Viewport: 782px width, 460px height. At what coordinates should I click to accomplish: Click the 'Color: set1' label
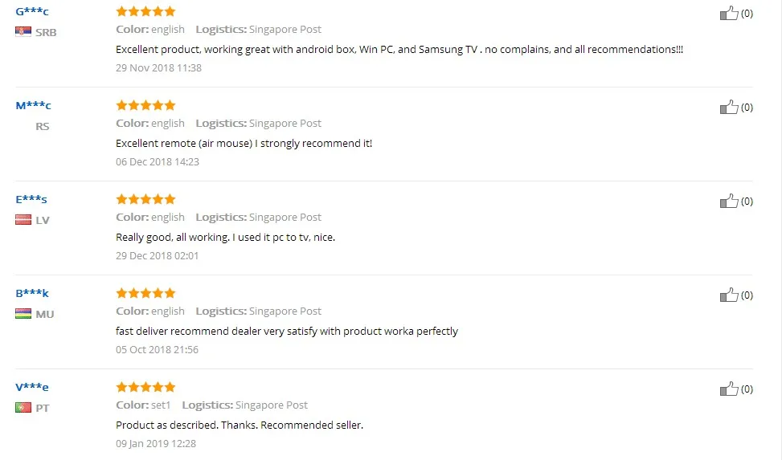(x=144, y=405)
